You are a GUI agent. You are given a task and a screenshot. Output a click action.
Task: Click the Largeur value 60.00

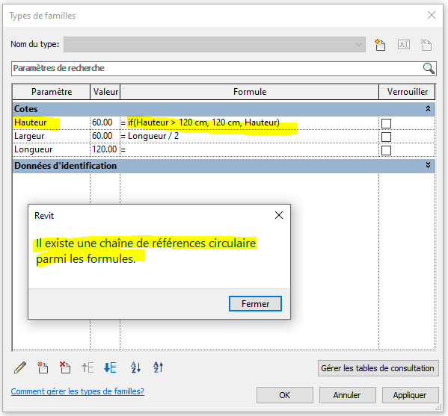coord(102,136)
